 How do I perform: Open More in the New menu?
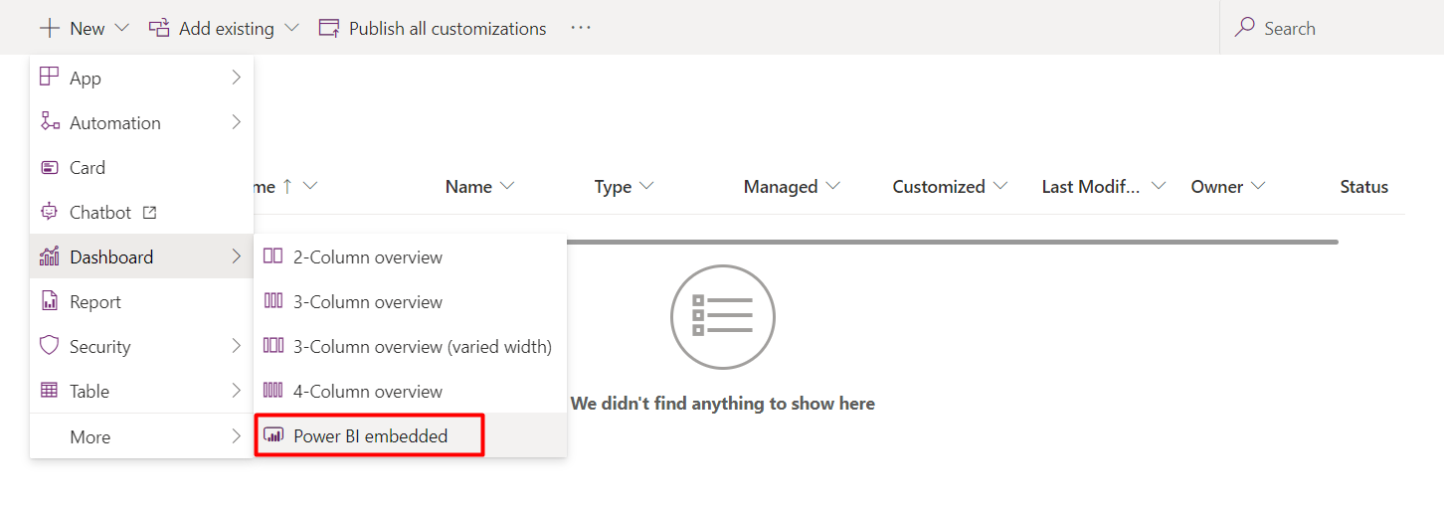coord(141,436)
